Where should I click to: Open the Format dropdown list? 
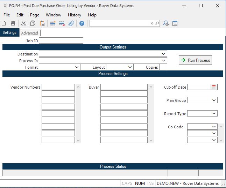point(77,67)
